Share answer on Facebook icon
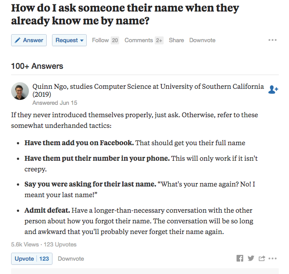Screen dimensions: 289x274 click(240, 258)
